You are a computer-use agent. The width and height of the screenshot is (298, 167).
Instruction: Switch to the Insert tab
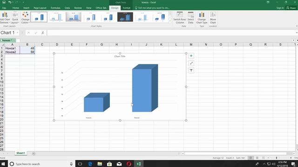click(26, 8)
